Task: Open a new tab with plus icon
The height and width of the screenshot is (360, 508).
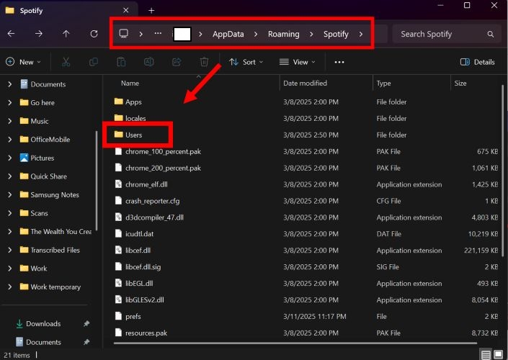Action: [x=151, y=11]
